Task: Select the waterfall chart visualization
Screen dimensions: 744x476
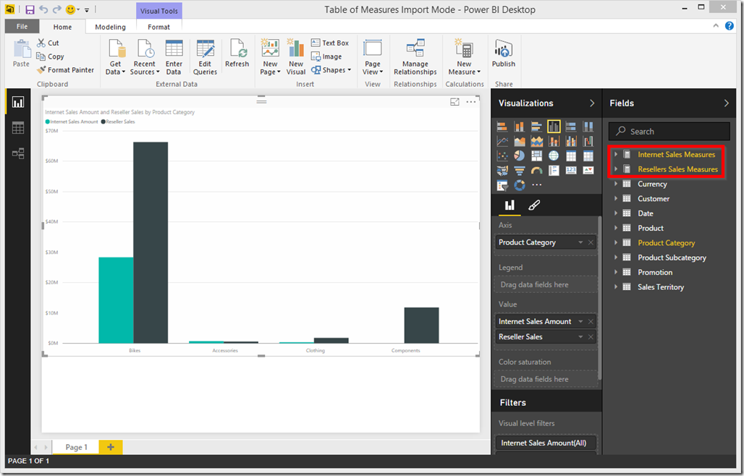Action: 588,141
